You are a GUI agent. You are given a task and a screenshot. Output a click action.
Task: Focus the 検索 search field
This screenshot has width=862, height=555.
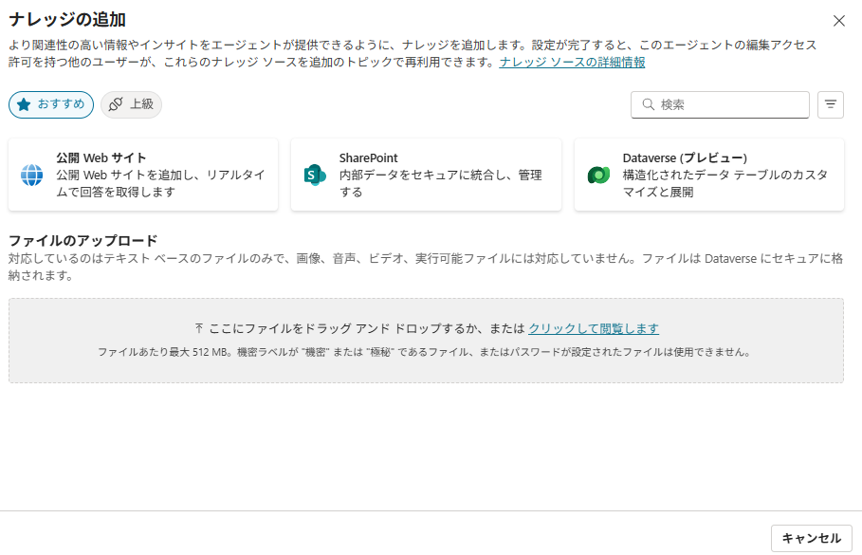(x=720, y=104)
